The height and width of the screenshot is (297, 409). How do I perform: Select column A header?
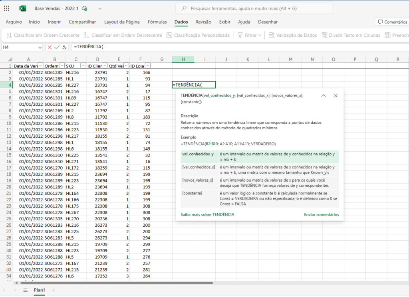pyautogui.click(x=28, y=59)
